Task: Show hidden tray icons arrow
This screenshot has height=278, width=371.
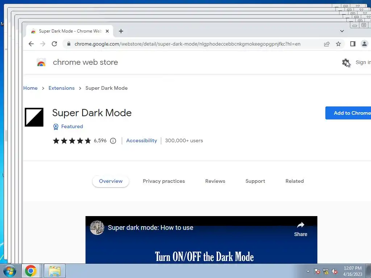Action: [x=308, y=271]
